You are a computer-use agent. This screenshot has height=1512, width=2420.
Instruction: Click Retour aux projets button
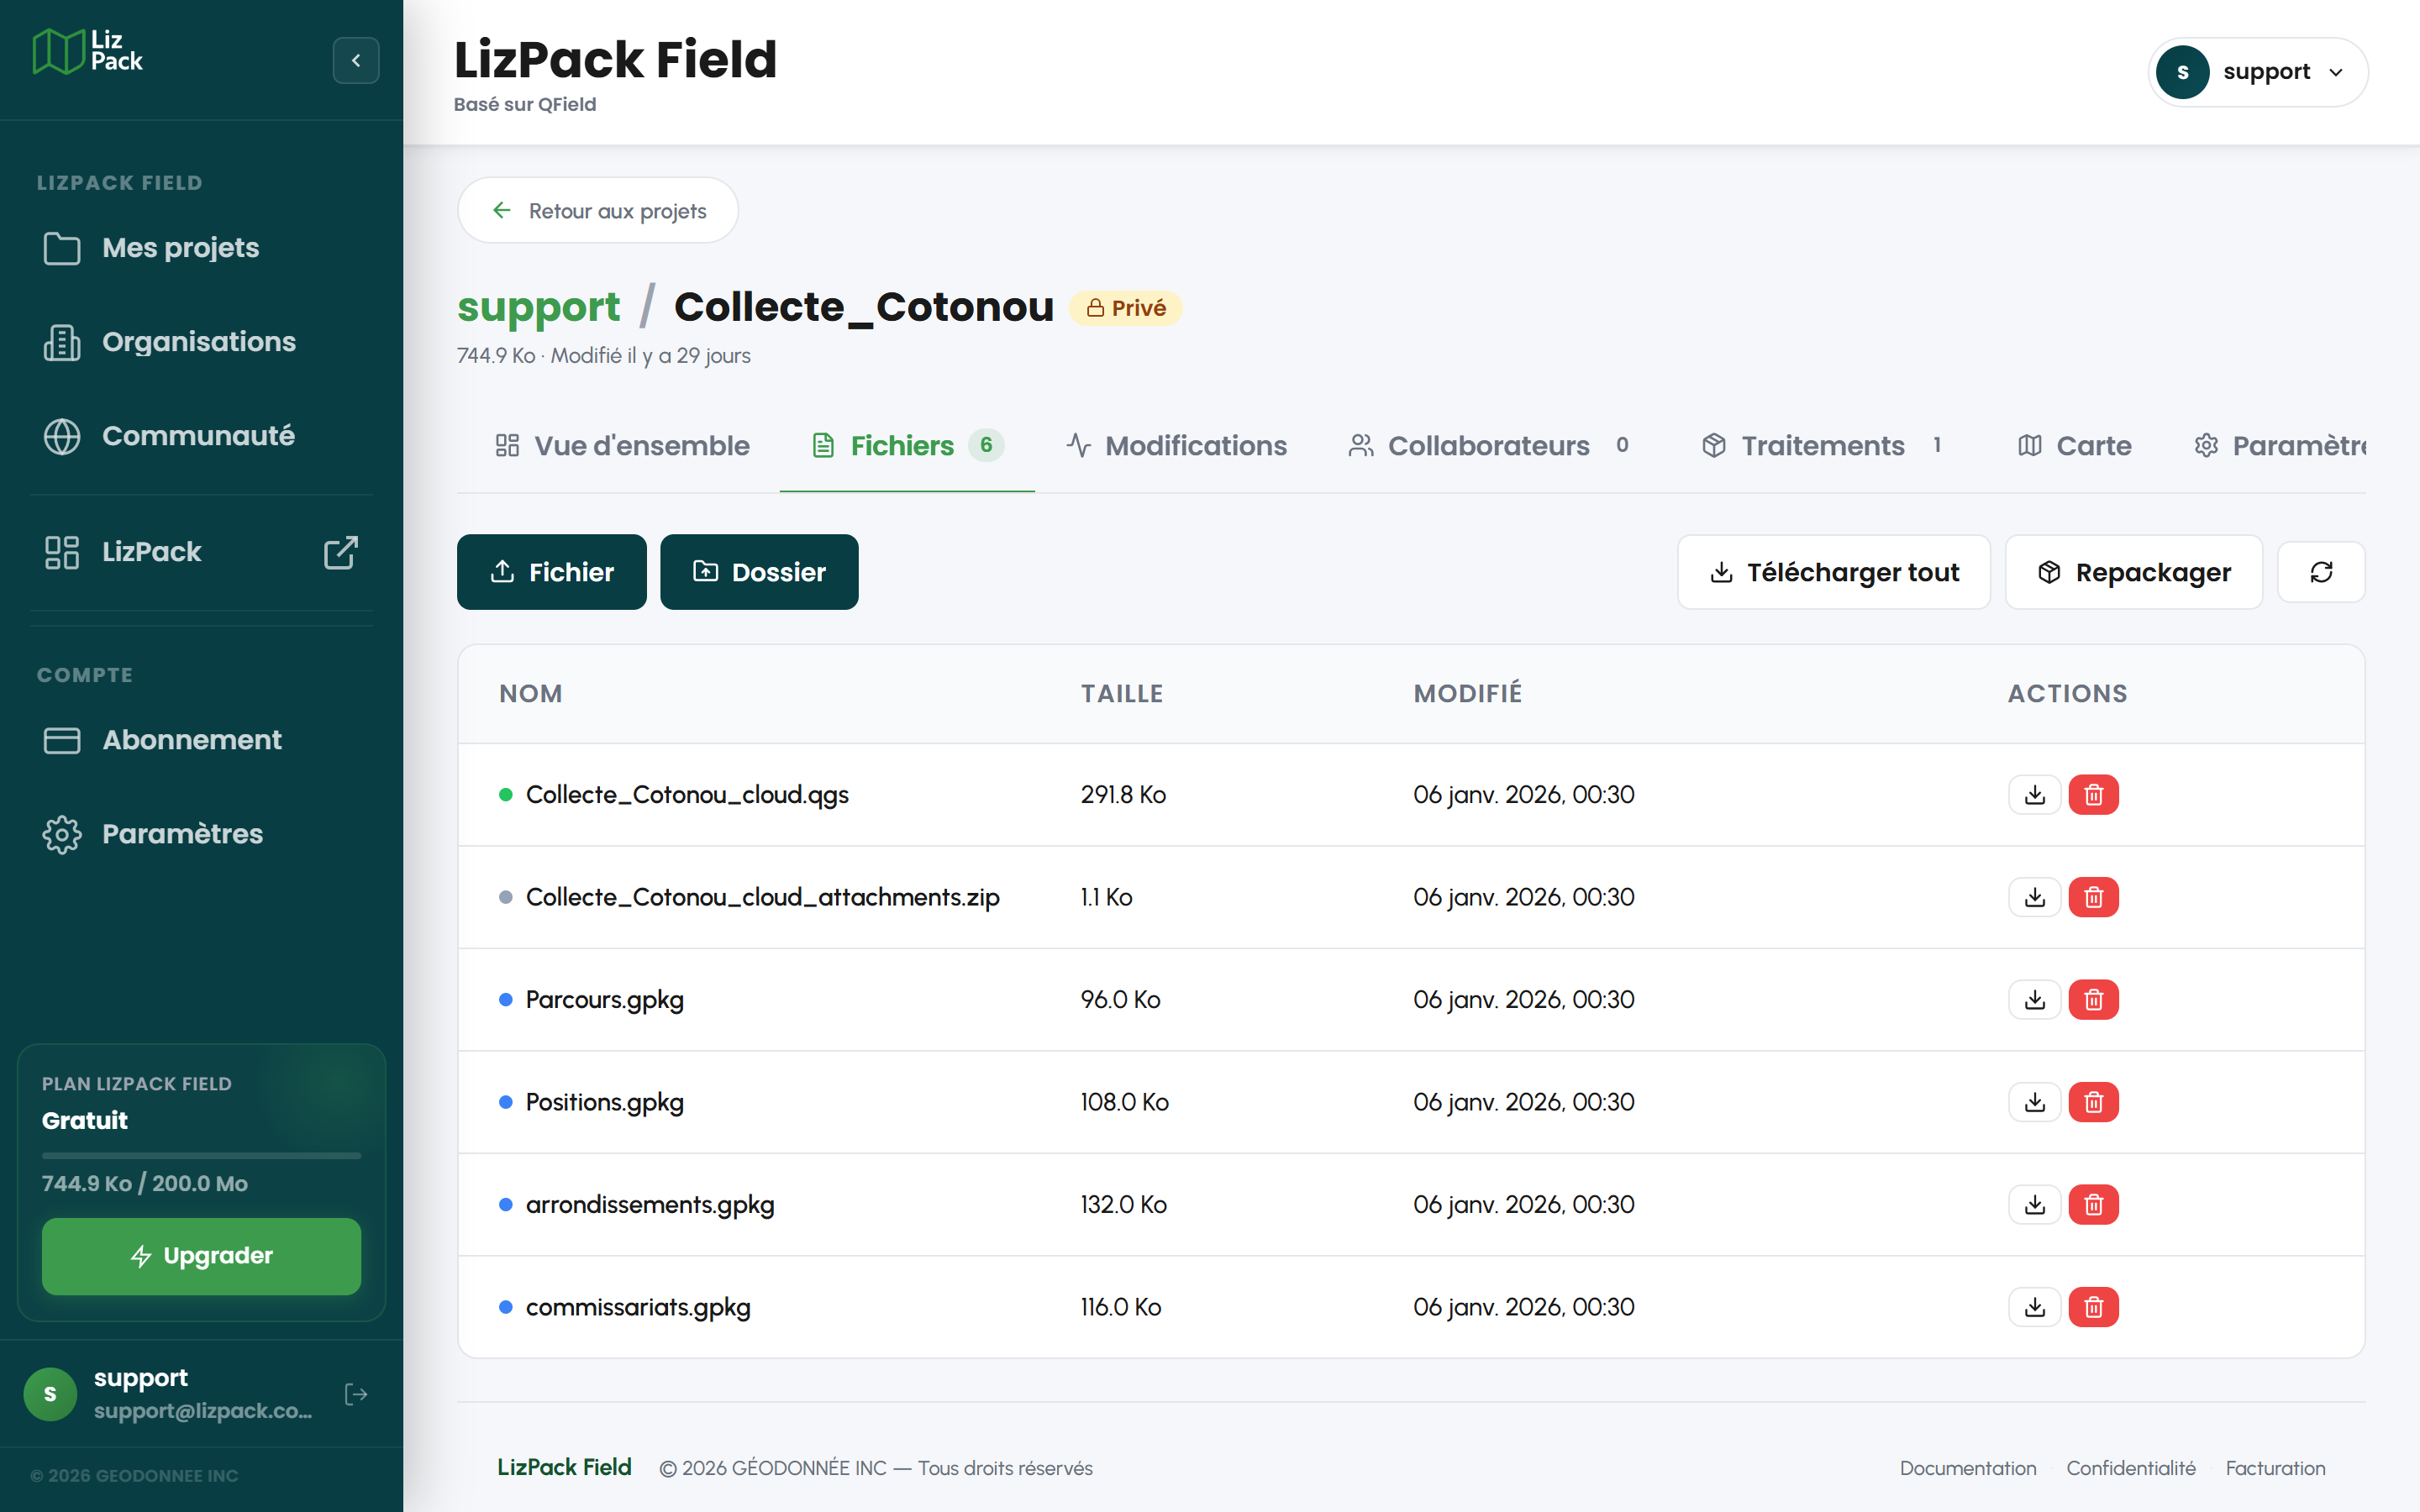click(x=598, y=210)
